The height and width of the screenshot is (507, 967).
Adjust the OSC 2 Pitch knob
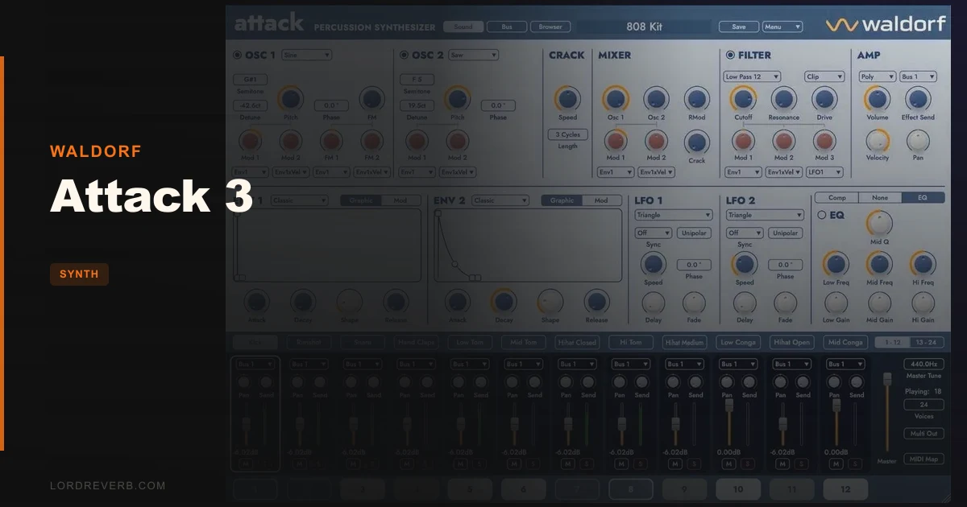coord(457,99)
